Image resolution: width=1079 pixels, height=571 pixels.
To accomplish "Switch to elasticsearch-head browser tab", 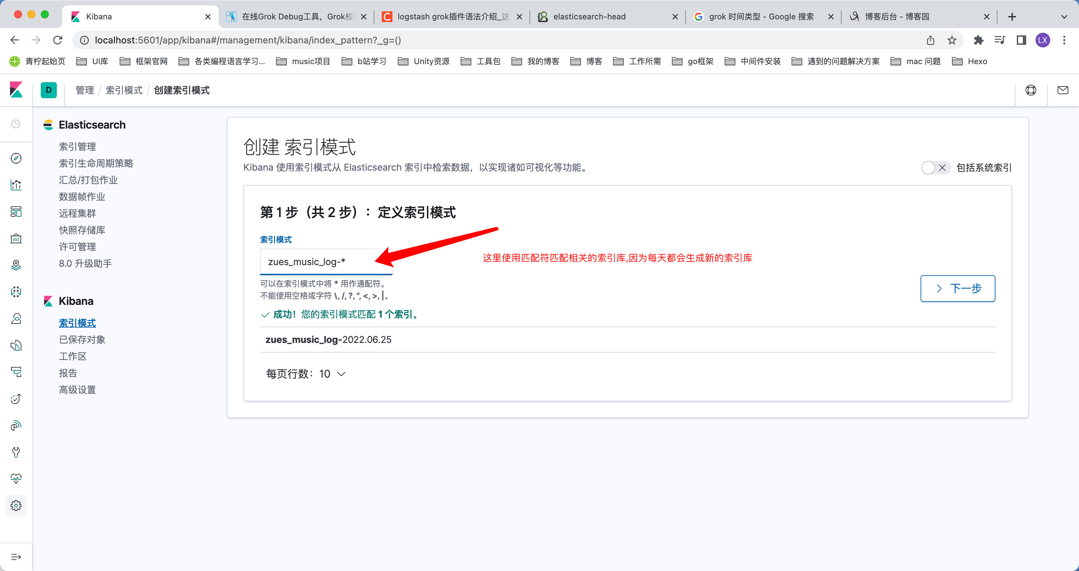I will click(x=608, y=17).
